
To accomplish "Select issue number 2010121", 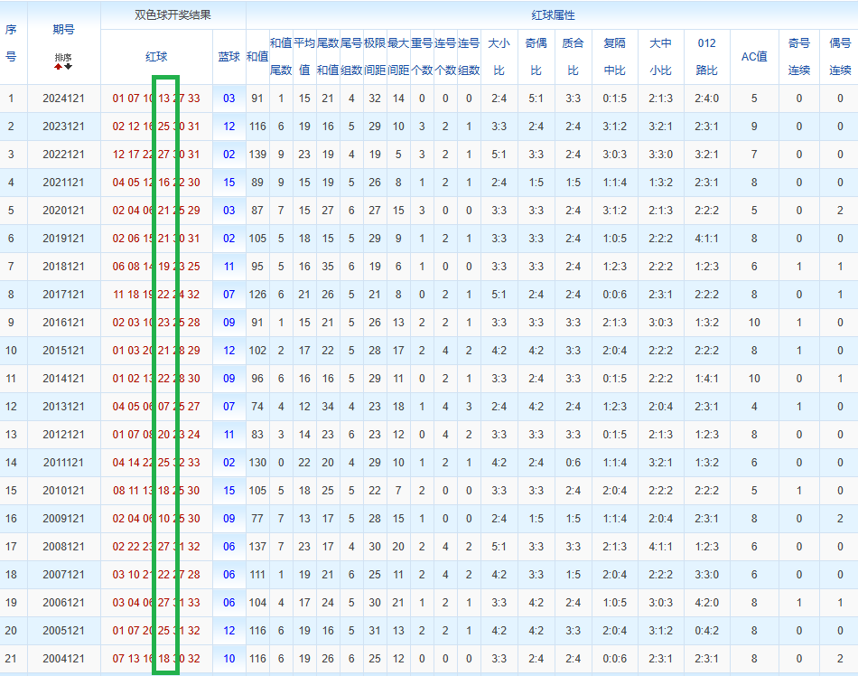I will (63, 491).
